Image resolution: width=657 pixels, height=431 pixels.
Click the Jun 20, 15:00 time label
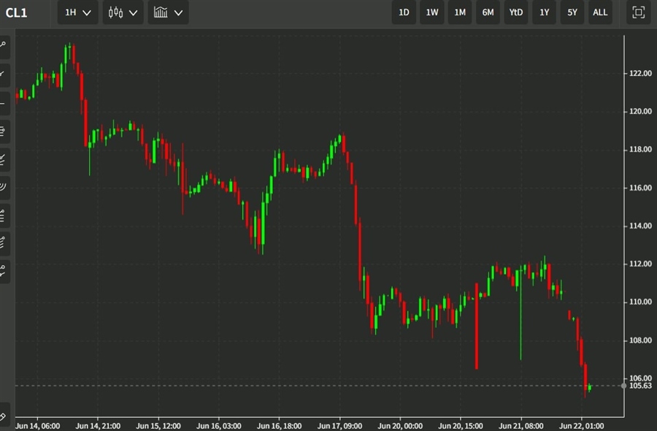click(x=461, y=426)
